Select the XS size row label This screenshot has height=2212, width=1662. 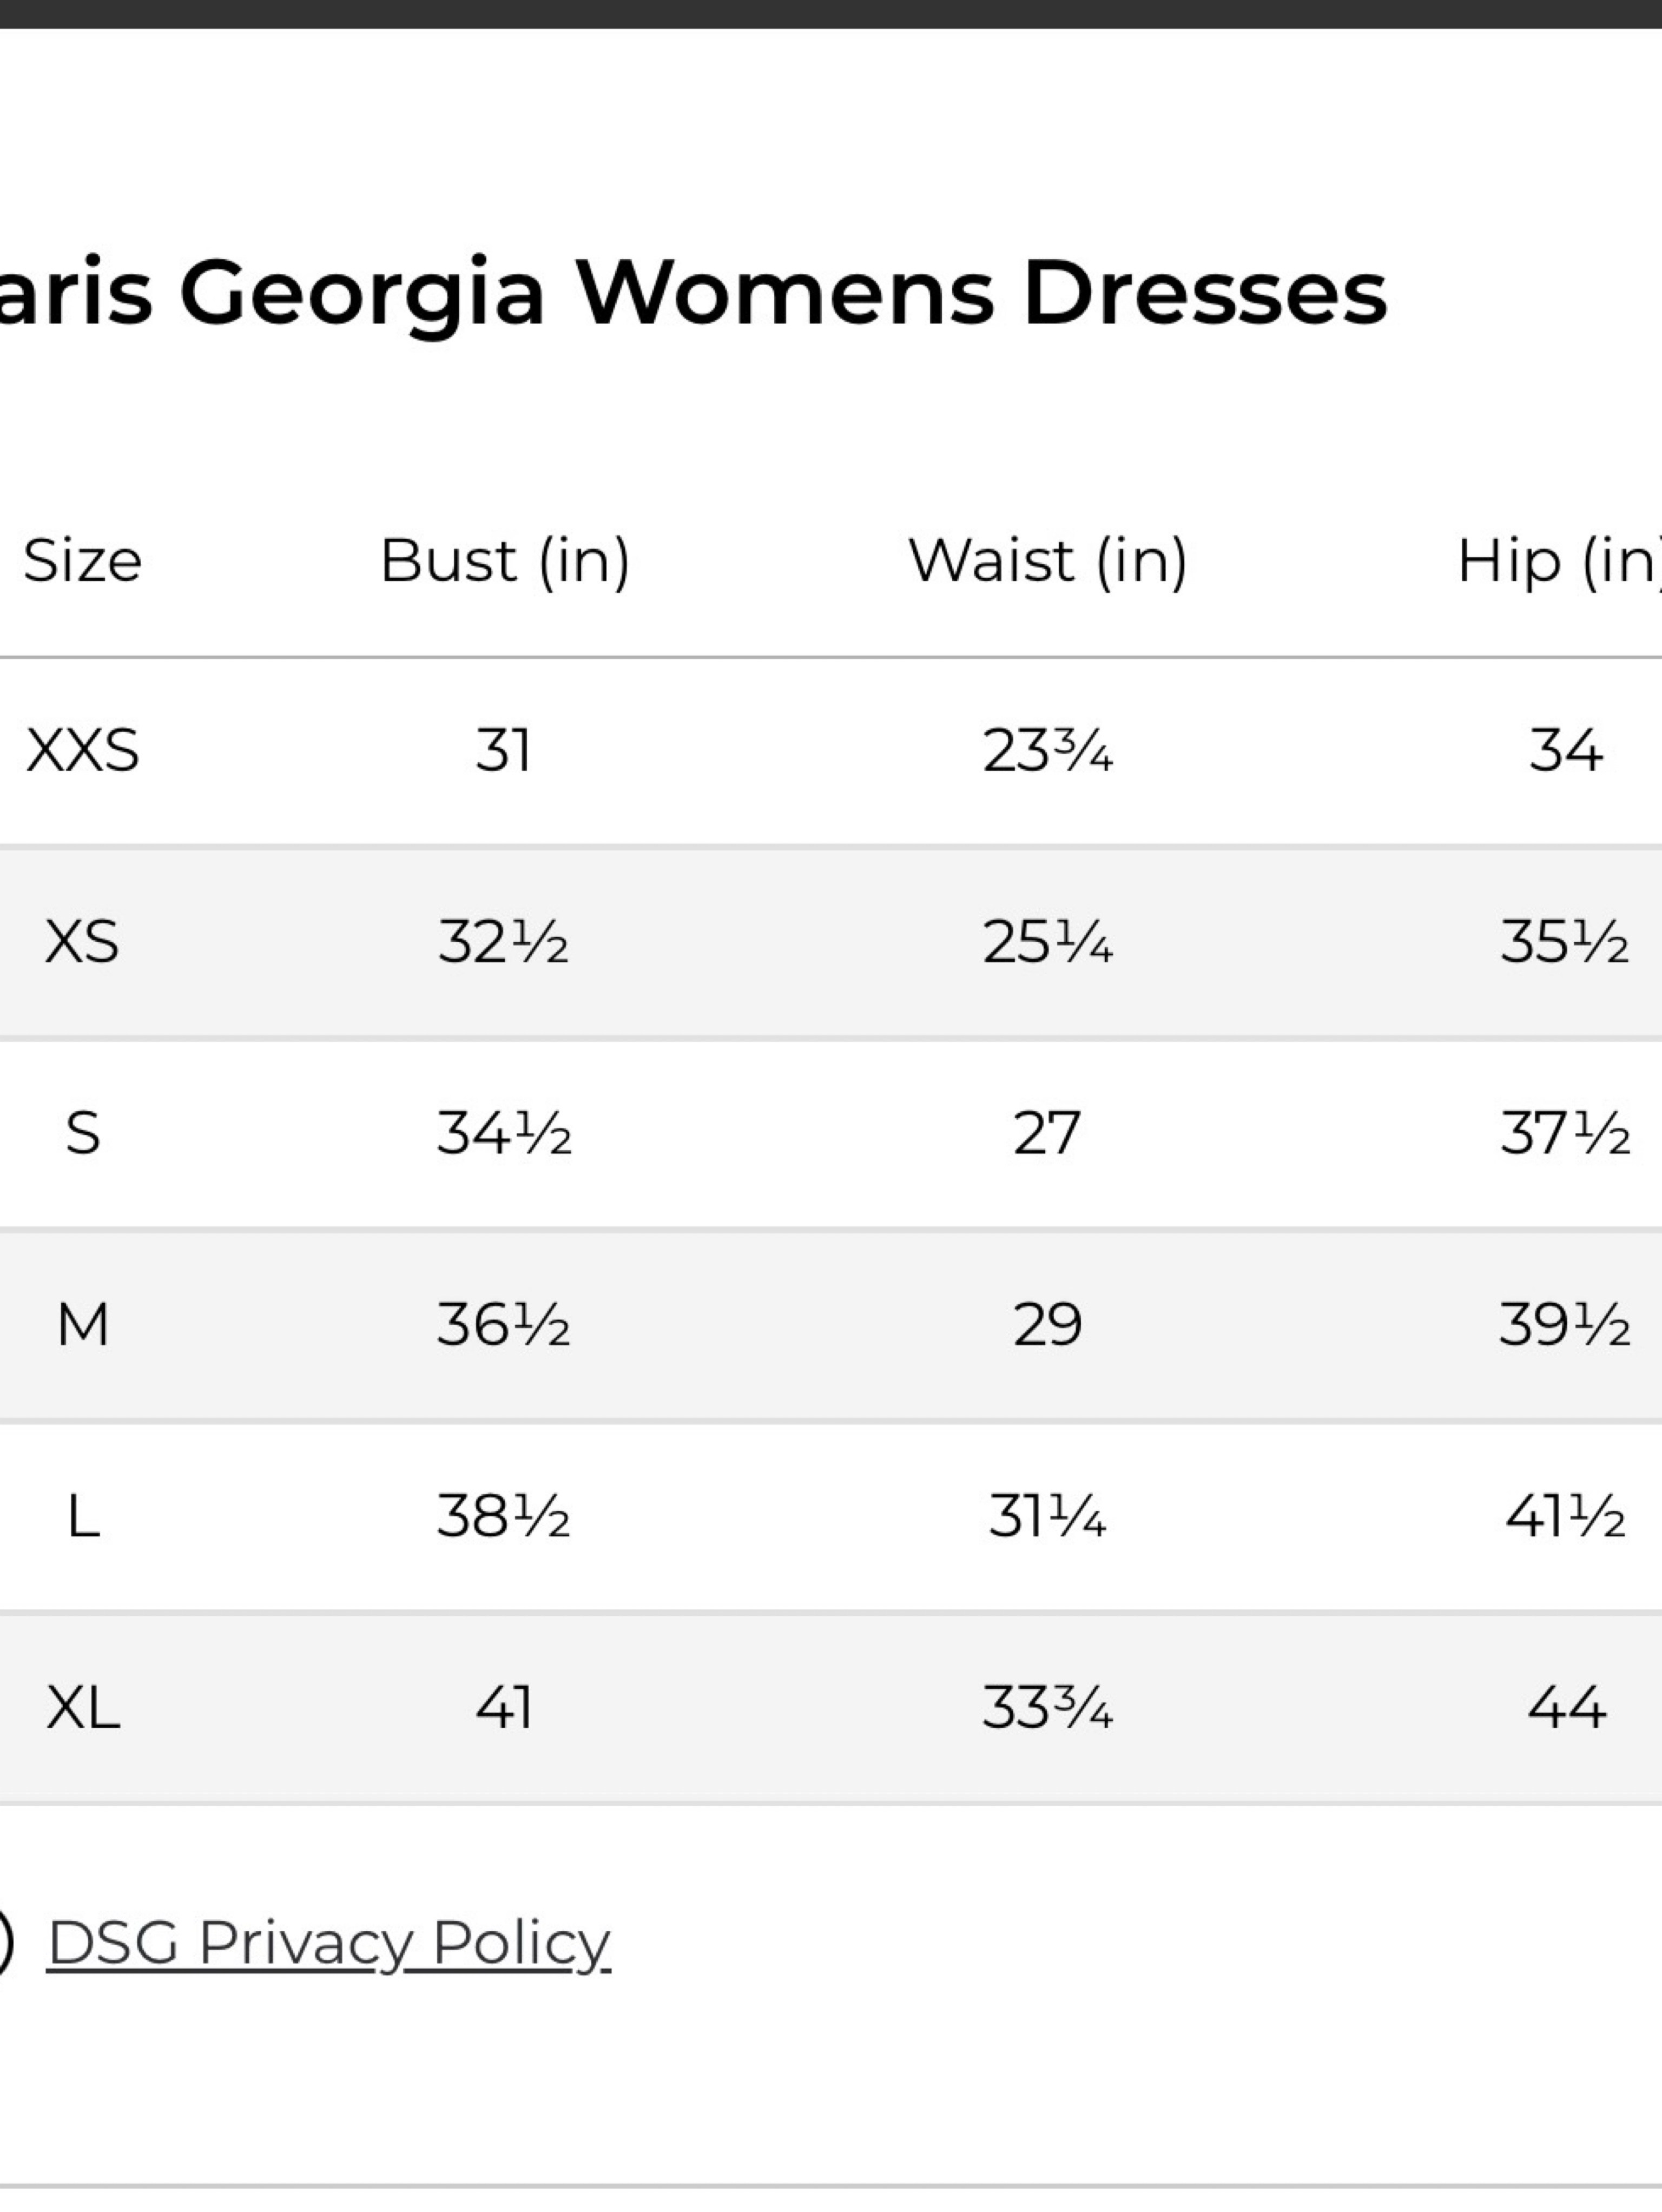point(82,942)
